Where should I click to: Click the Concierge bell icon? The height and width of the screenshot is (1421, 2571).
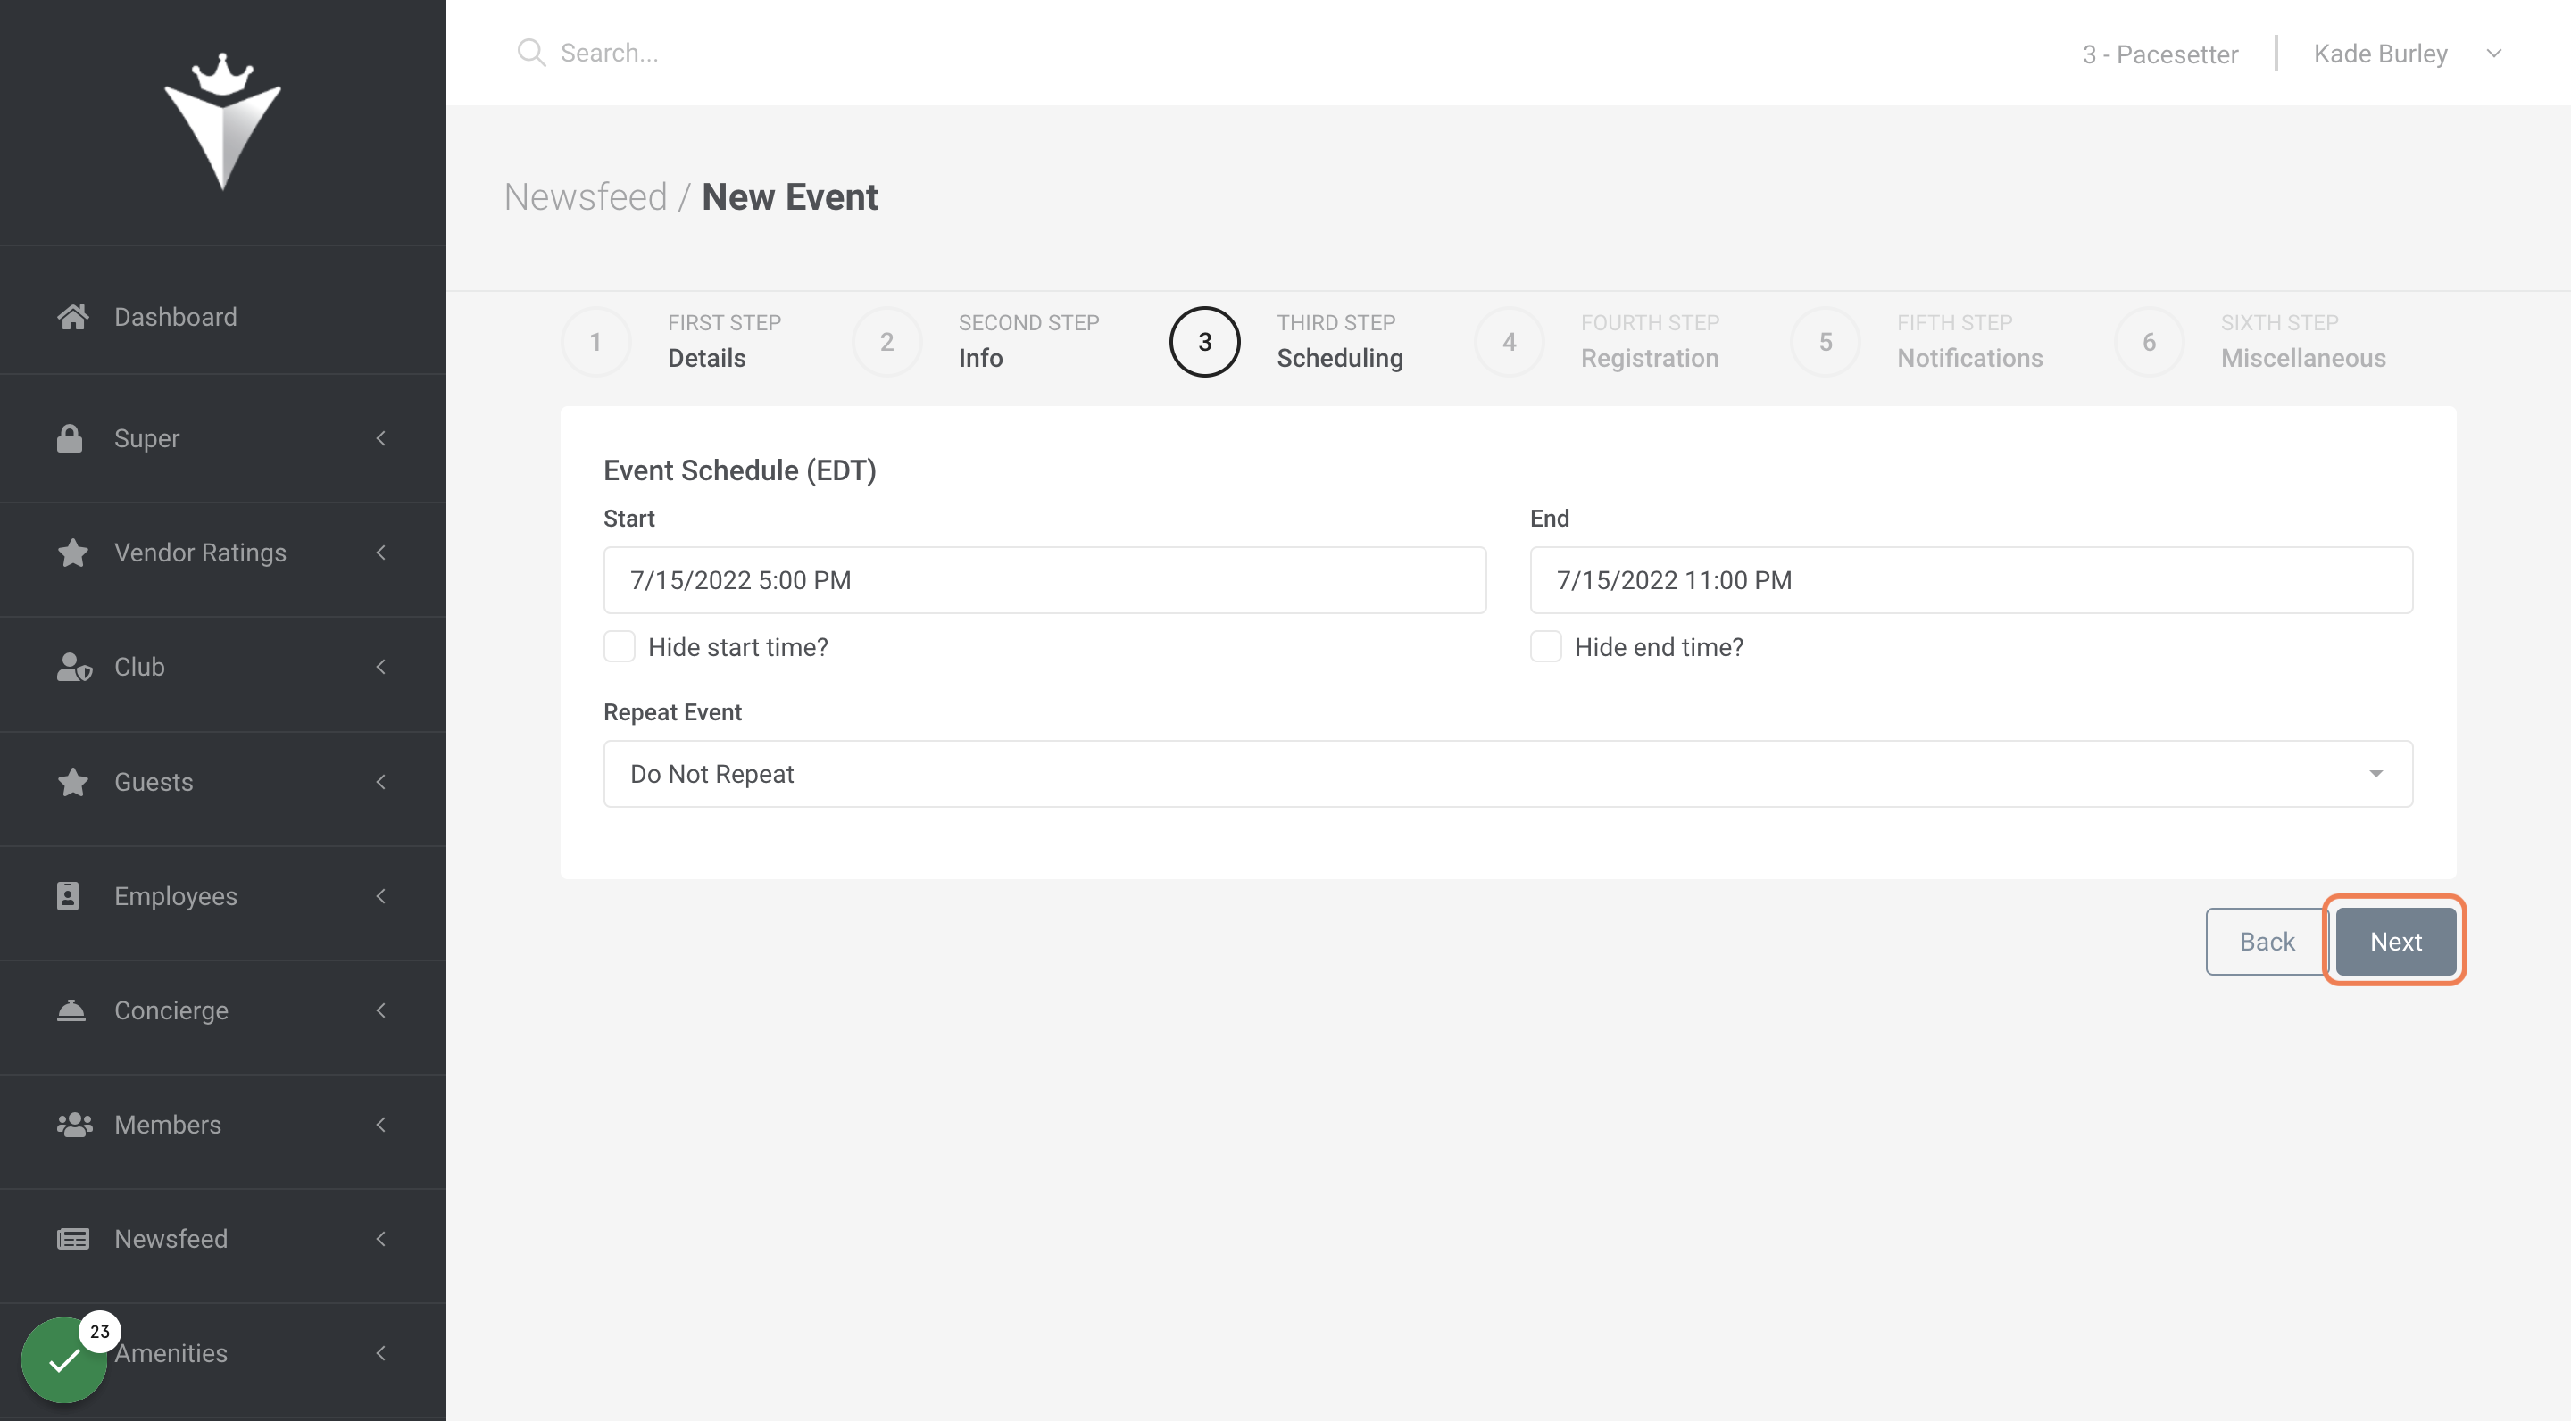tap(71, 1010)
